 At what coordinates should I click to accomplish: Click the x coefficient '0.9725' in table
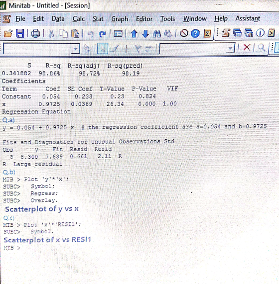point(49,104)
